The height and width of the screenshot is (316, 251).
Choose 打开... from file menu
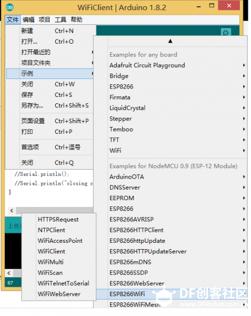[50, 42]
